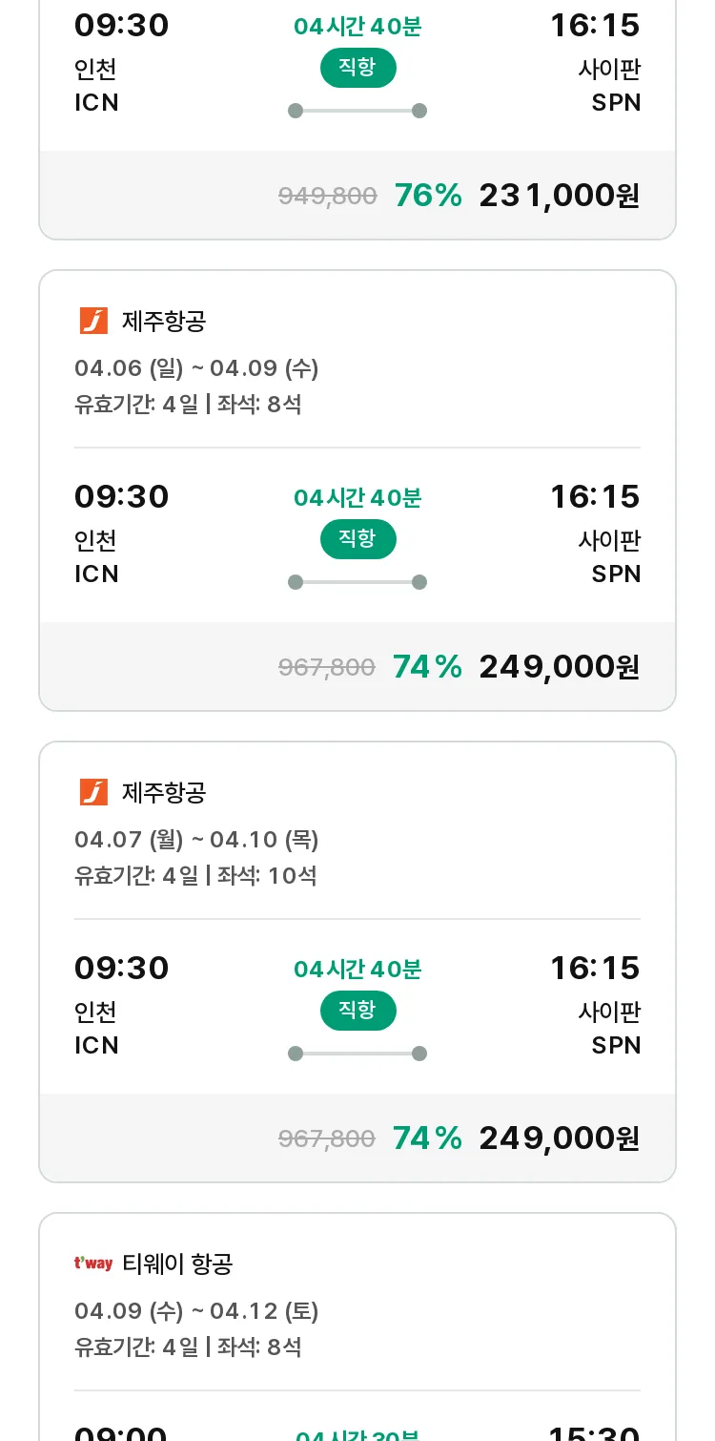Tap the Jeju Air logo on the 04.07 flight card
The width and height of the screenshot is (715, 1441).
93,792
